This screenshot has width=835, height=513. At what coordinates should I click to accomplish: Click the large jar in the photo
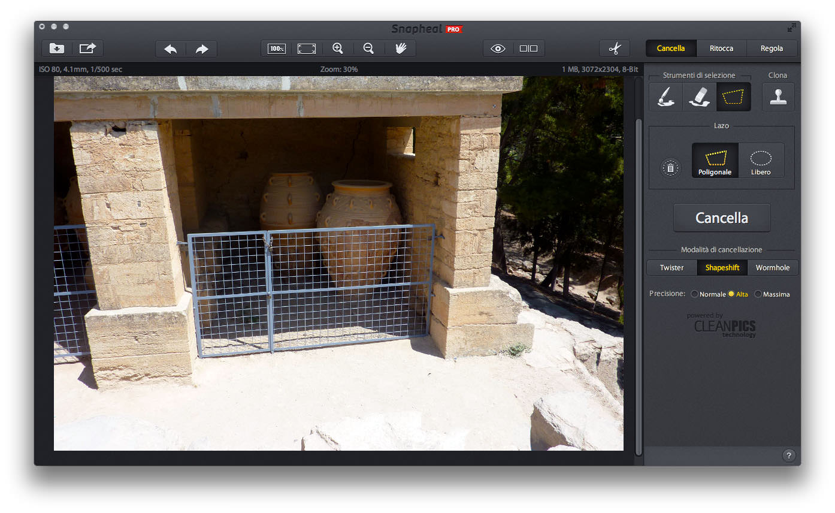point(359,234)
